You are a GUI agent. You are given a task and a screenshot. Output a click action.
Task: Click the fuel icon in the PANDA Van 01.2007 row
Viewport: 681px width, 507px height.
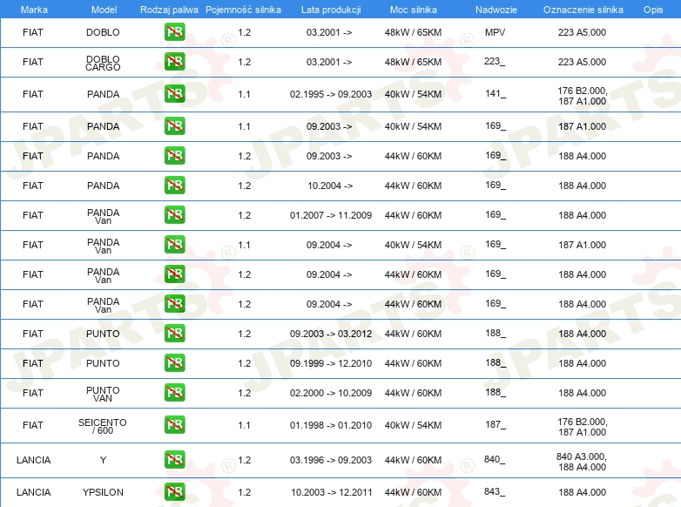pyautogui.click(x=174, y=215)
